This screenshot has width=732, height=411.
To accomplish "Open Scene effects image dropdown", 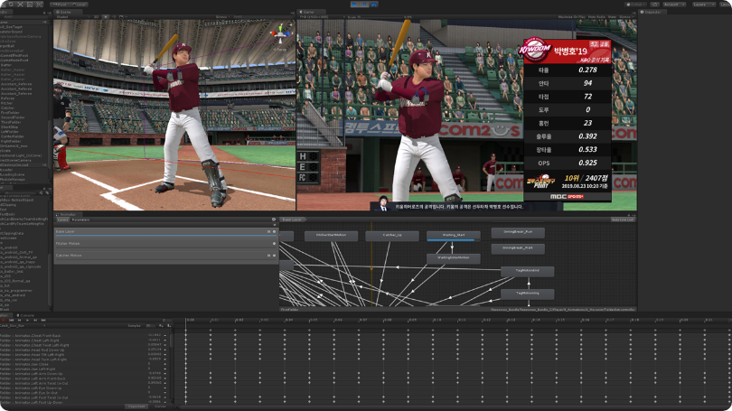I will click(x=123, y=17).
